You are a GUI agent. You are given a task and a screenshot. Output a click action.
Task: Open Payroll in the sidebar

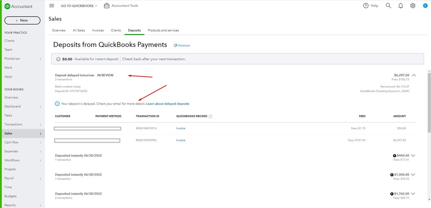[9, 178]
